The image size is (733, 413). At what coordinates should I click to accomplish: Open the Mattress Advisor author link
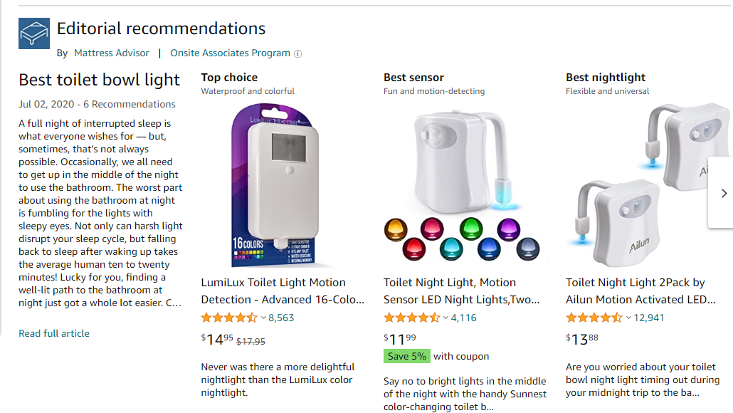(112, 53)
